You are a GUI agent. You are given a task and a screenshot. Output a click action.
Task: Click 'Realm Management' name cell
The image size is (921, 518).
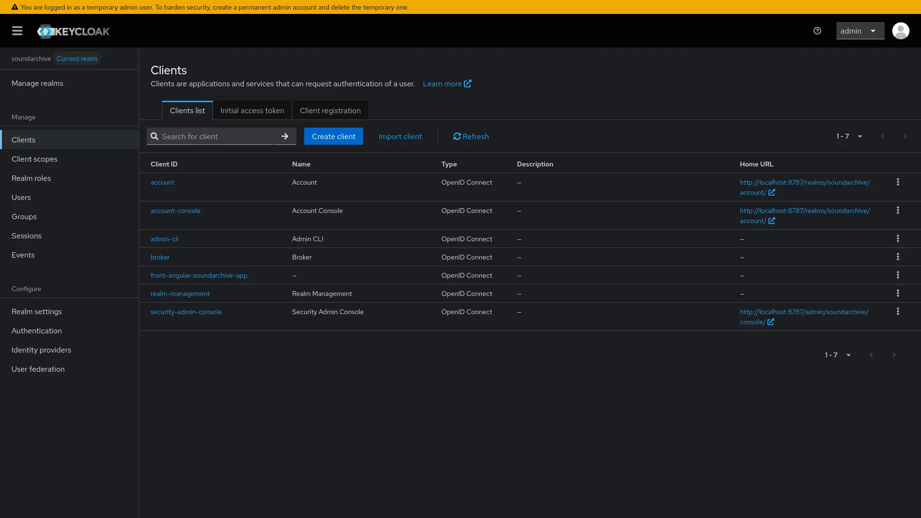[322, 294]
